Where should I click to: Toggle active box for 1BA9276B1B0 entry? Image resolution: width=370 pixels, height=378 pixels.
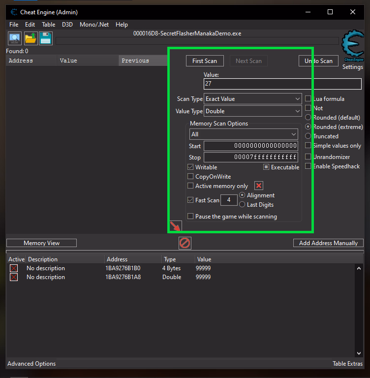pyautogui.click(x=14, y=268)
